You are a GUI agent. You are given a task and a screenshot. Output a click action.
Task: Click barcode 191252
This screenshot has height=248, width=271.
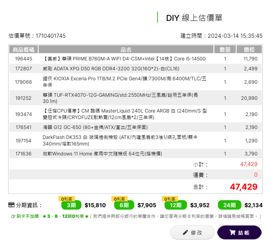point(24,98)
